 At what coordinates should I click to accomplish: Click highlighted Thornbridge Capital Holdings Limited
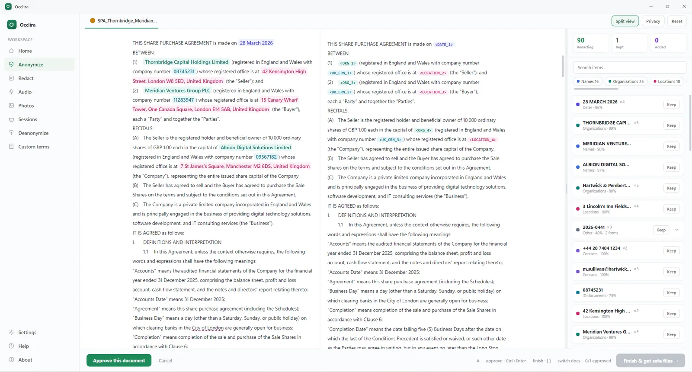tap(186, 62)
